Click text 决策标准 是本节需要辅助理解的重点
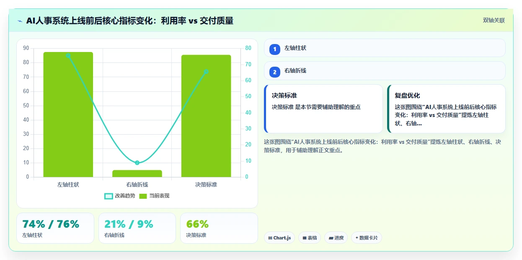522x260 pixels. 316,107
